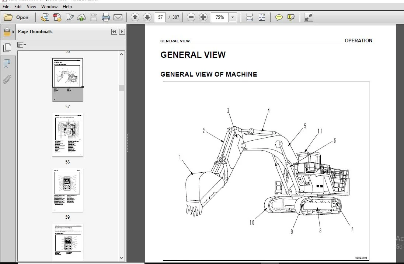Select page 58 thumbnail

click(x=67, y=135)
